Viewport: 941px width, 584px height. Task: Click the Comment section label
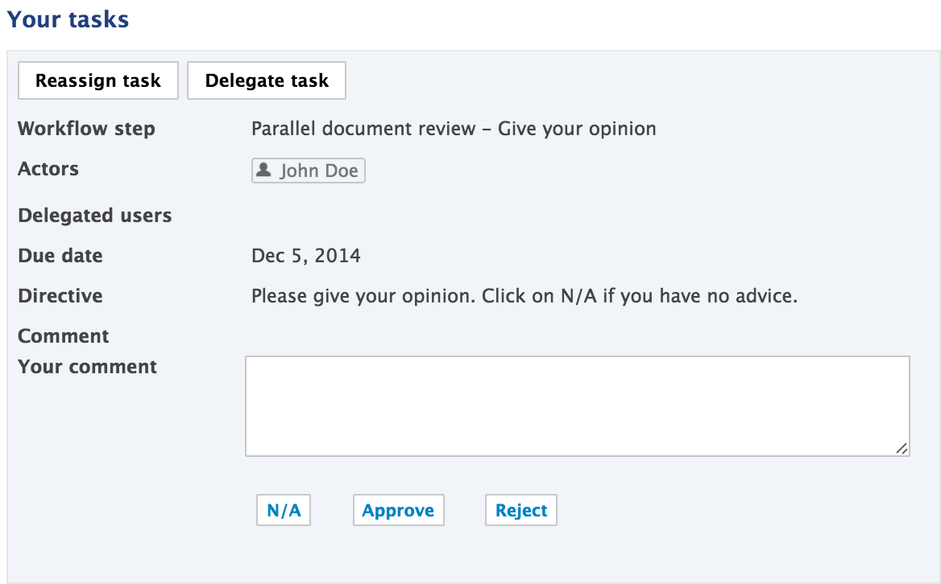click(64, 336)
